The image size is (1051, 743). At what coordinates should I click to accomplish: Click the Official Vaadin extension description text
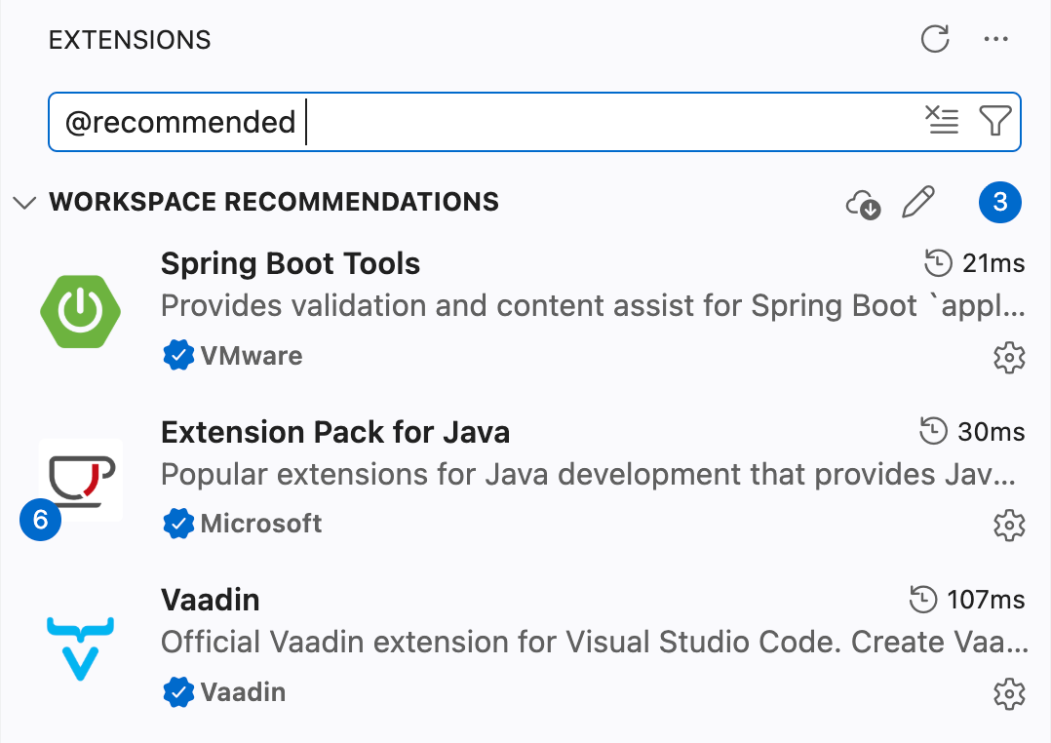[x=595, y=642]
